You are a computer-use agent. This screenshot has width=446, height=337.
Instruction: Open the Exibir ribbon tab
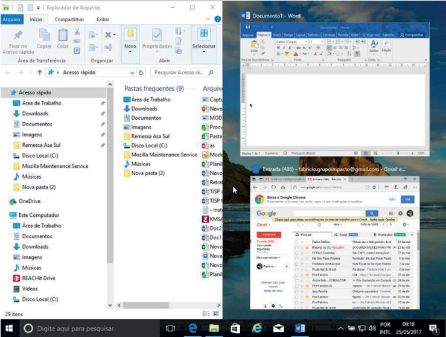click(103, 19)
